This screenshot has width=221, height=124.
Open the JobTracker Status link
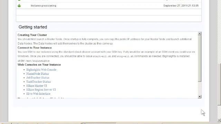coord(38,77)
